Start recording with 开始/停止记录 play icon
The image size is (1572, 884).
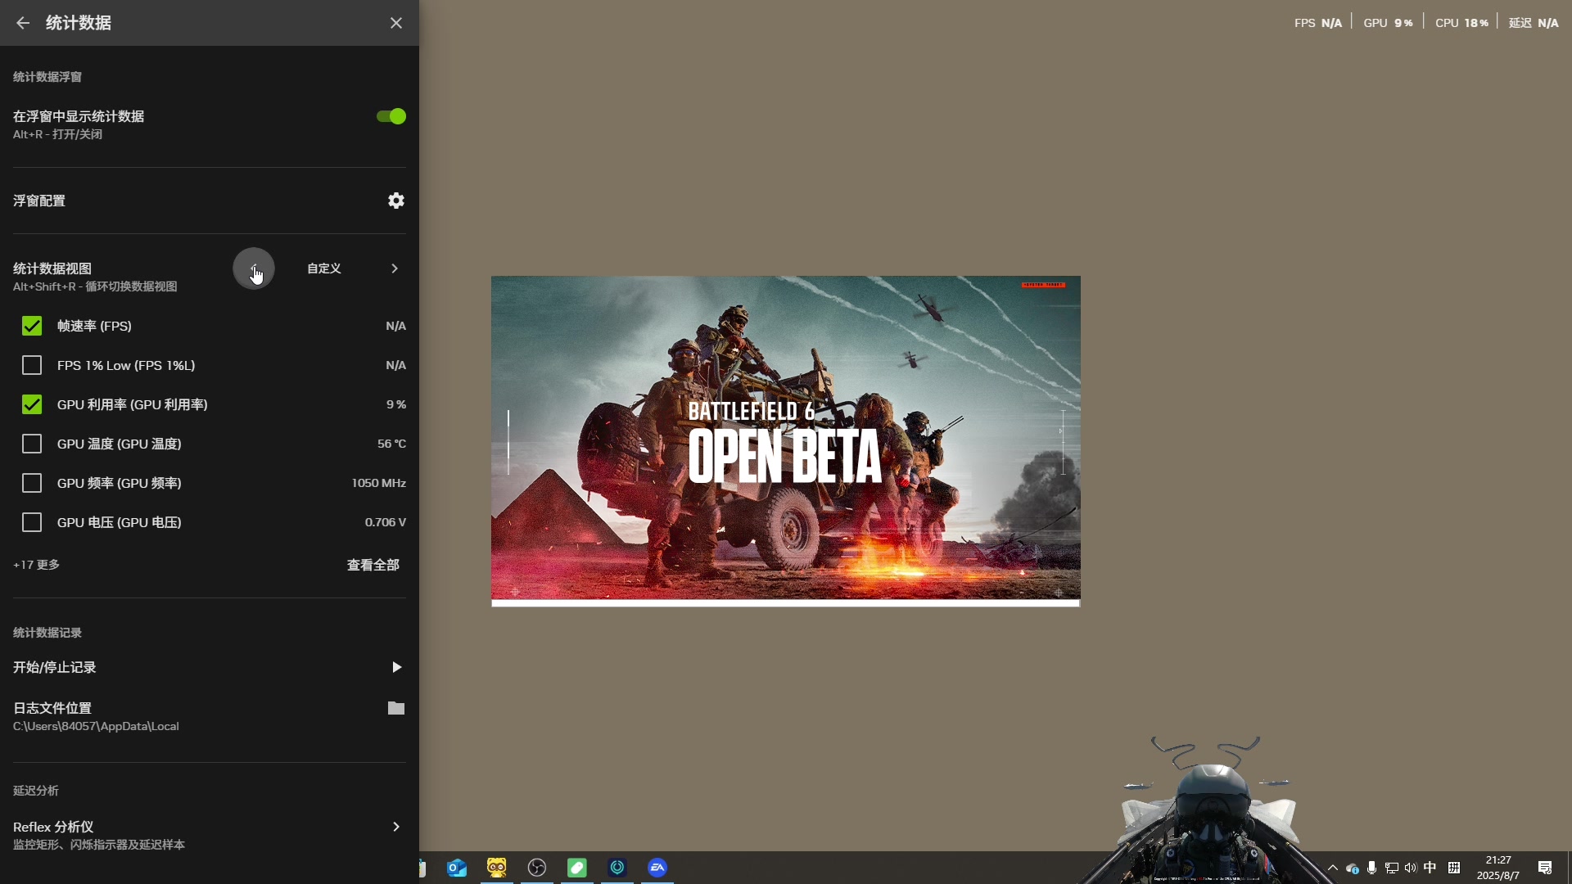pyautogui.click(x=396, y=667)
